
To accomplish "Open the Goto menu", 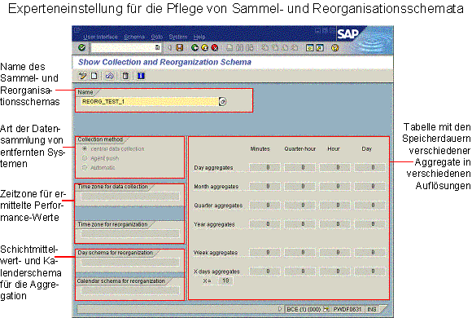I will 157,37.
